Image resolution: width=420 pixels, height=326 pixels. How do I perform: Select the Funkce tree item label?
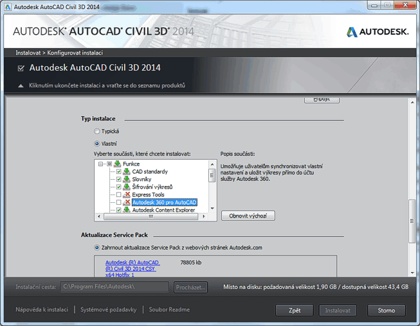[131, 164]
